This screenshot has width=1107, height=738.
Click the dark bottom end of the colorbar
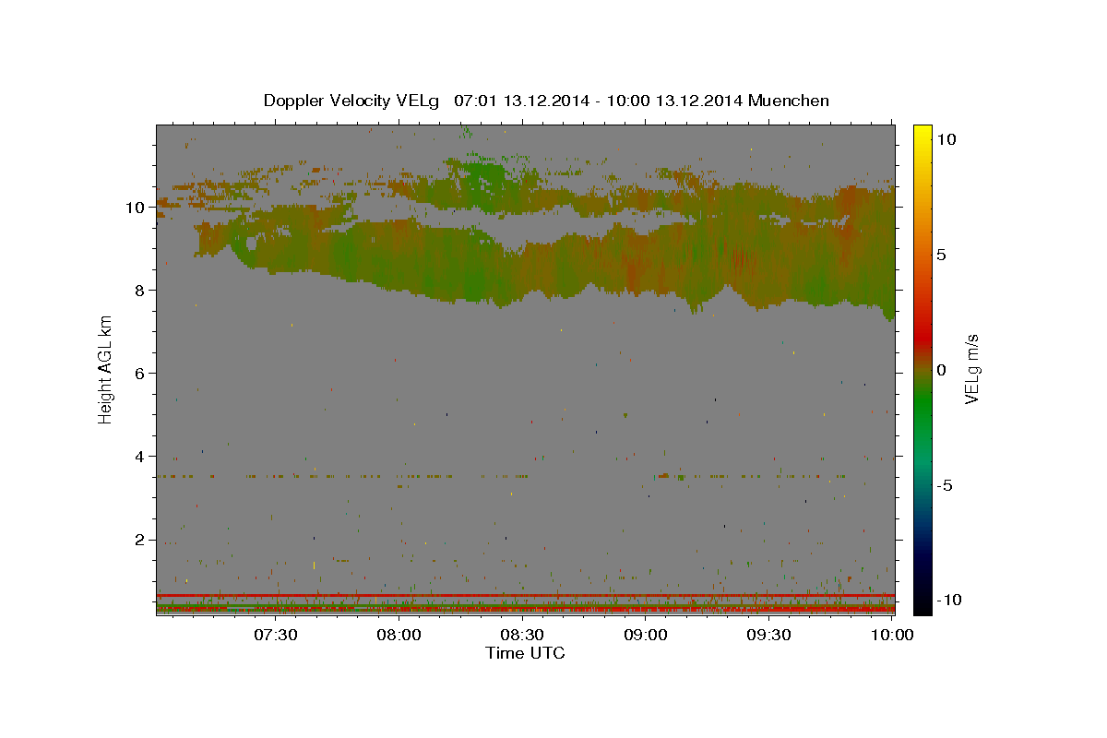pyautogui.click(x=922, y=605)
